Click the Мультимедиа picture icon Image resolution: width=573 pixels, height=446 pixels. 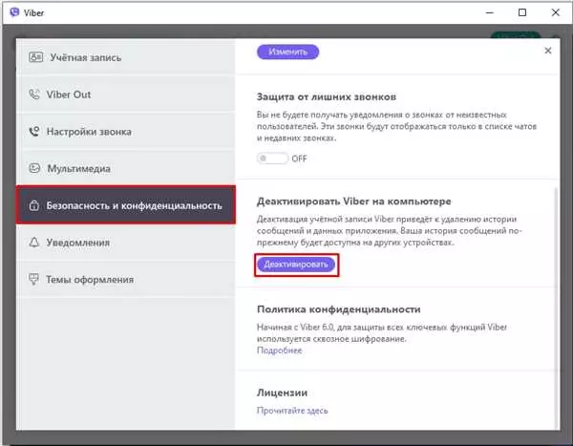(x=34, y=168)
